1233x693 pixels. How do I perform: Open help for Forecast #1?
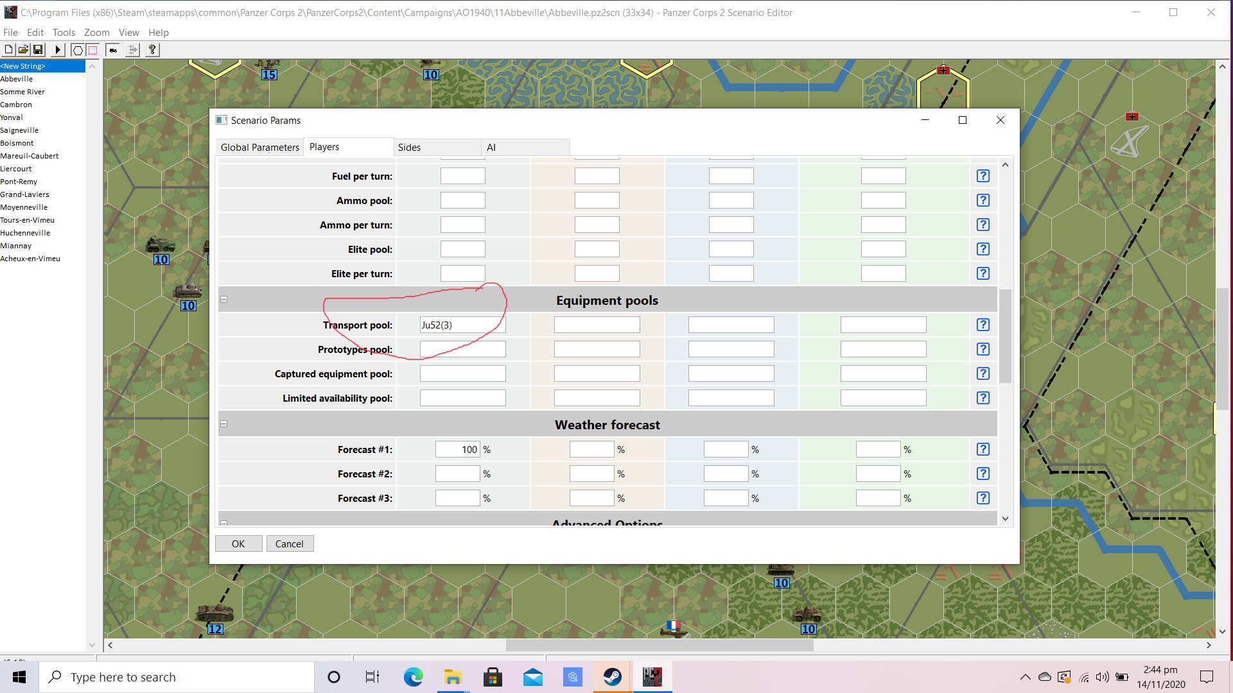coord(983,449)
